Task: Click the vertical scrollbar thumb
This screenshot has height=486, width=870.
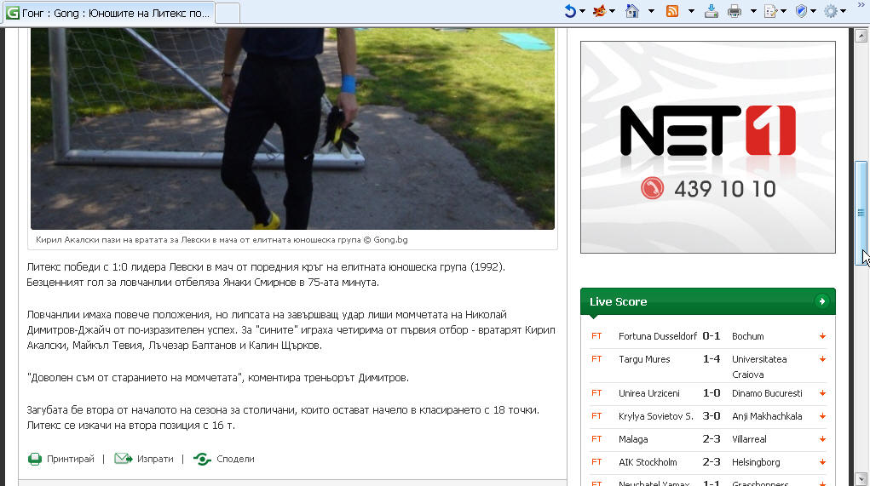Action: [x=861, y=214]
